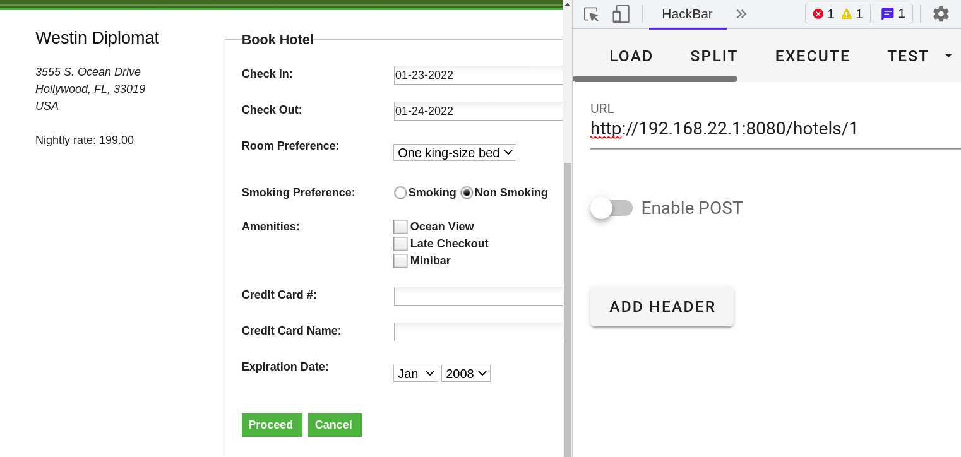The height and width of the screenshot is (457, 961).
Task: Click the Hollywood, FL, 33019 text
Action: (90, 89)
